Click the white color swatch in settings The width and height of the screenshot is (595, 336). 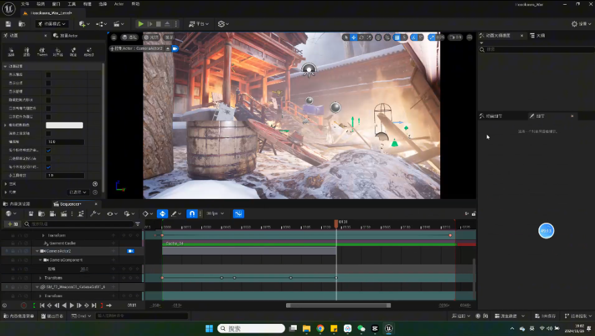(64, 125)
